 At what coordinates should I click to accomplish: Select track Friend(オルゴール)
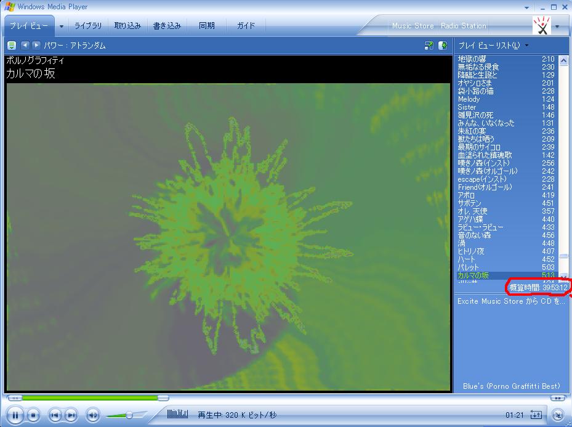pyautogui.click(x=506, y=187)
